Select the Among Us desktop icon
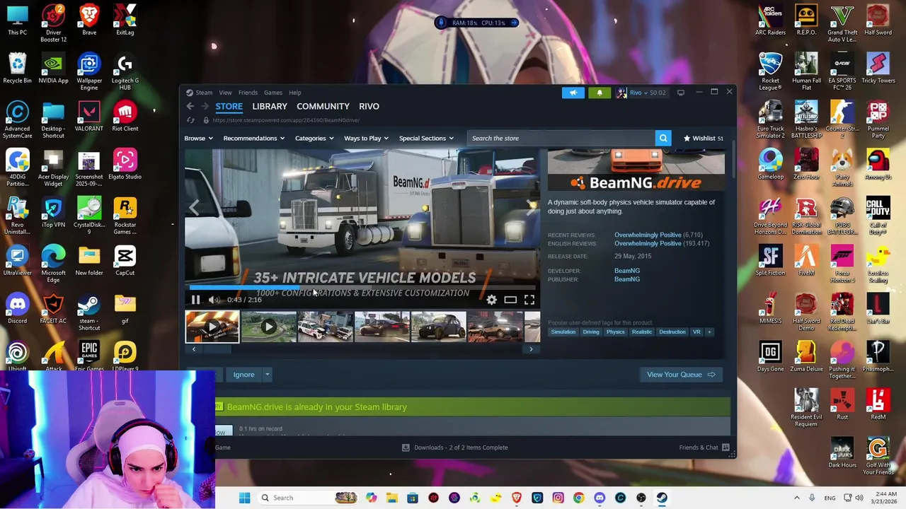Screen dimensions: 906x509 coord(878,163)
